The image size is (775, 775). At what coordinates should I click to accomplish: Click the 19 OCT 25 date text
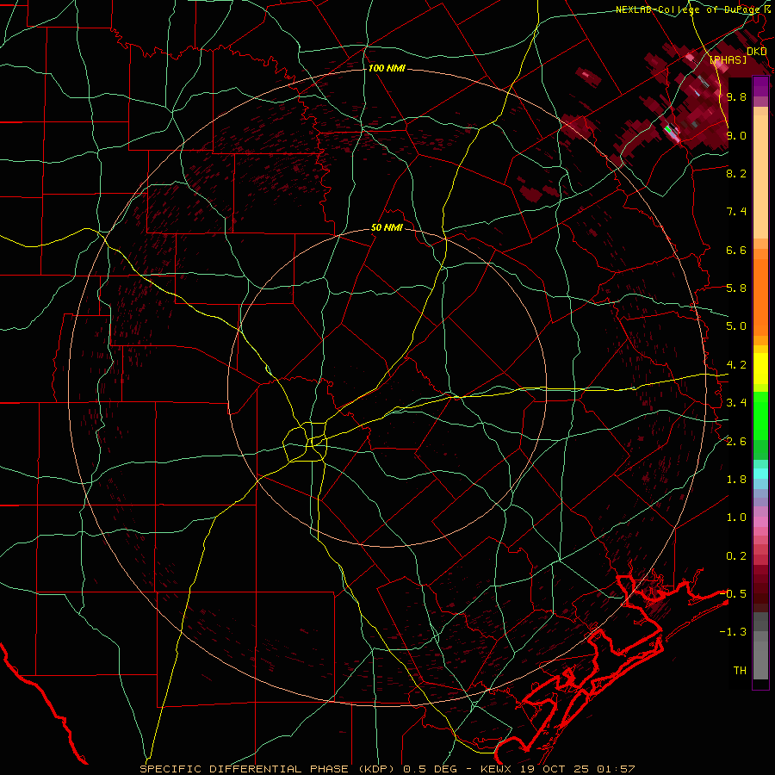(x=555, y=769)
